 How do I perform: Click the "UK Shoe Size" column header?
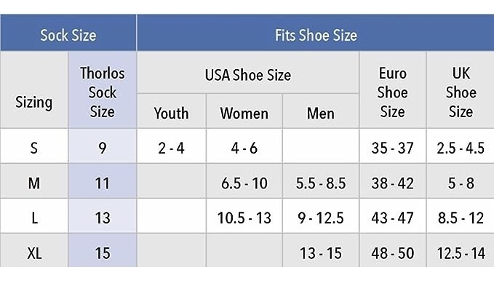point(461,92)
